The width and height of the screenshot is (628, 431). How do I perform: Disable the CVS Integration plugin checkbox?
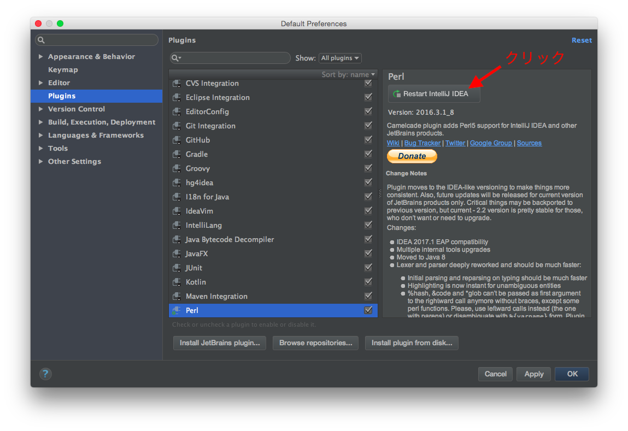(x=368, y=83)
